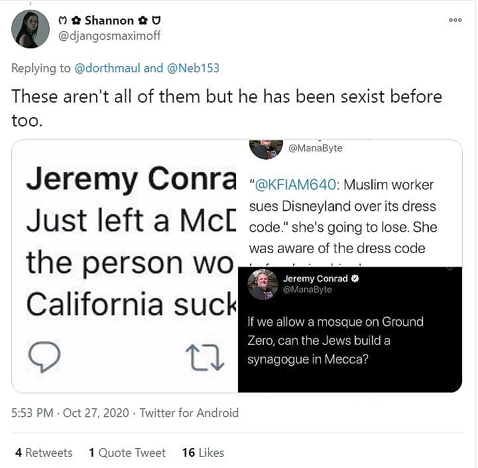Screen dimensions: 478x468
Task: View the 1 Quote Tweet list
Action: [127, 453]
